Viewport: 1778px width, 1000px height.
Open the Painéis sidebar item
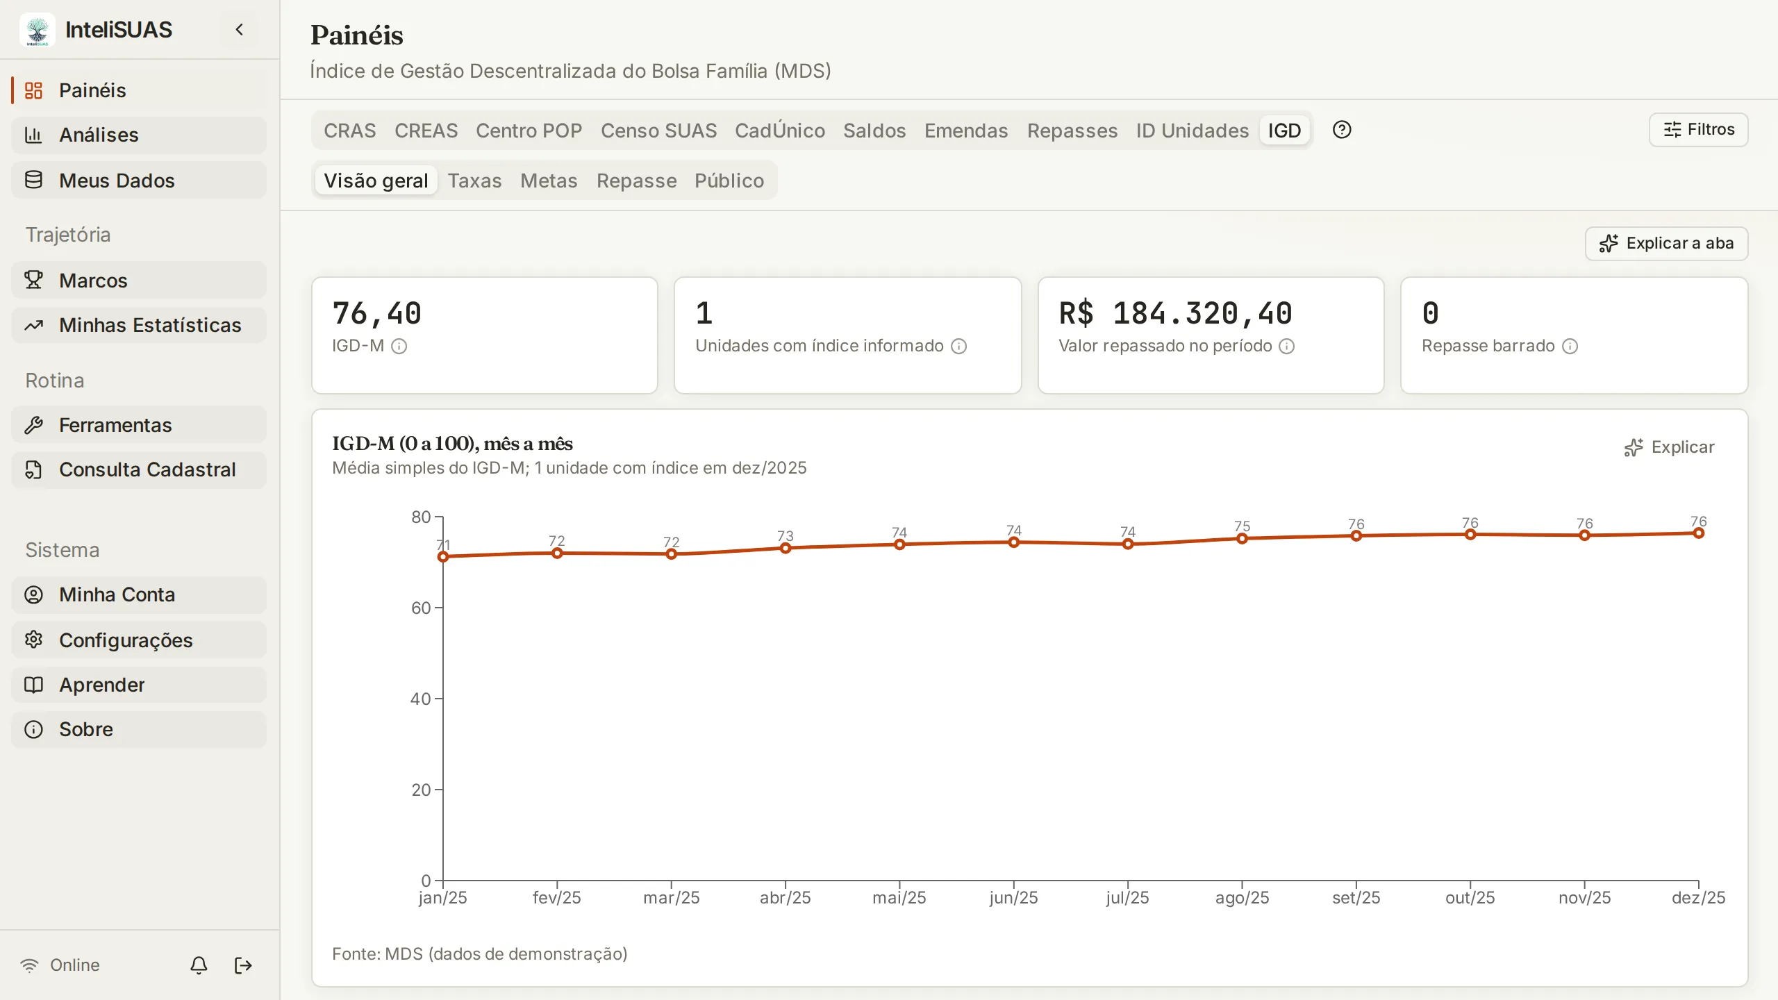pos(139,90)
